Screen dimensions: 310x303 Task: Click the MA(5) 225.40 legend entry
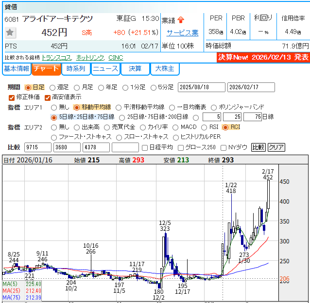pos(22,284)
